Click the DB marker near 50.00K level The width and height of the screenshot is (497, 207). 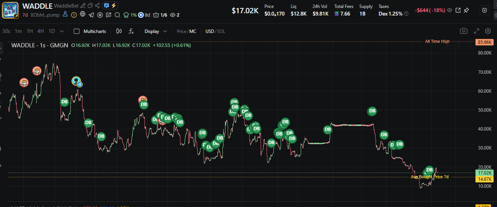pos(372,111)
